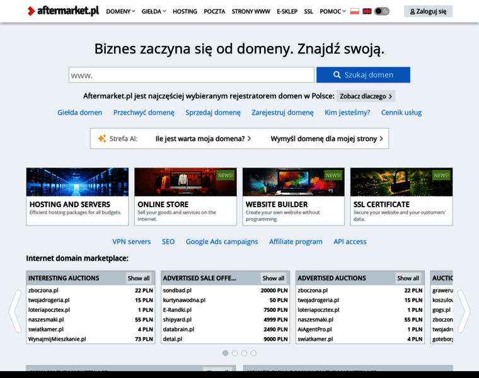Switch language to English flag
The image size is (479, 378).
tap(367, 11)
